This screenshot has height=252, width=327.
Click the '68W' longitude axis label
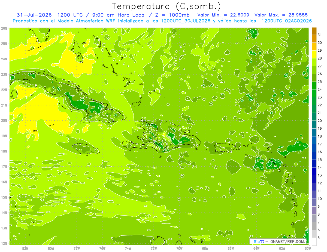point(205,248)
